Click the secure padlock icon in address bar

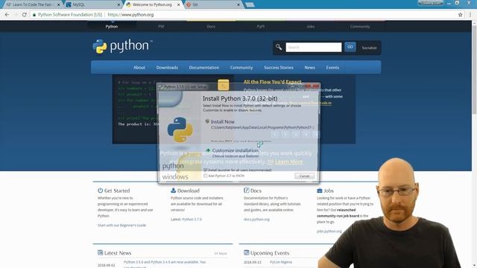point(34,15)
